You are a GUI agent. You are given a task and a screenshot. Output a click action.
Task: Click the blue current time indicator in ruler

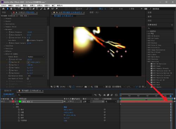click(171, 96)
